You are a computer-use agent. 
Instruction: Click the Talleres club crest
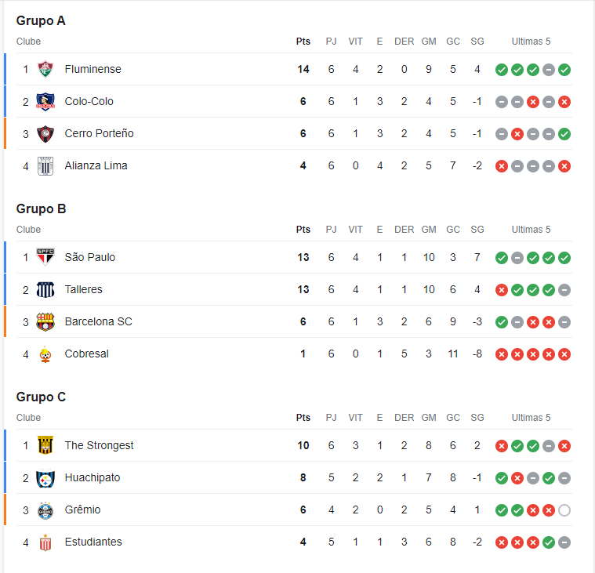(x=45, y=289)
